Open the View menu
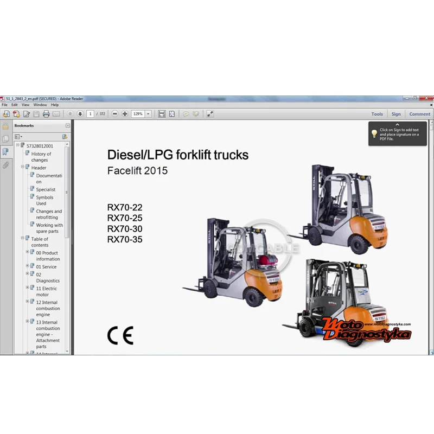 point(25,105)
